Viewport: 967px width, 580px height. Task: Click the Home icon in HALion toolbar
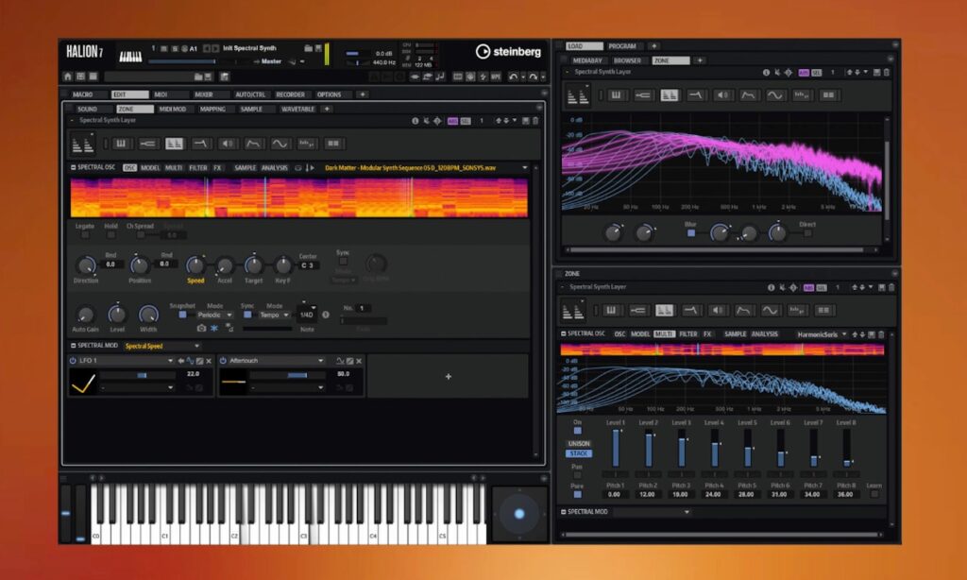68,77
